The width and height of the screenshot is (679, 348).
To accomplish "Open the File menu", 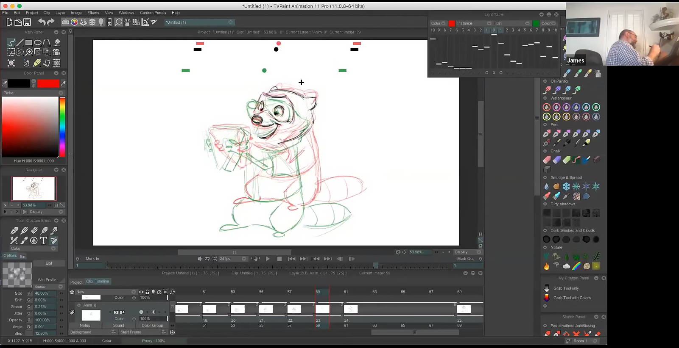I will point(5,13).
